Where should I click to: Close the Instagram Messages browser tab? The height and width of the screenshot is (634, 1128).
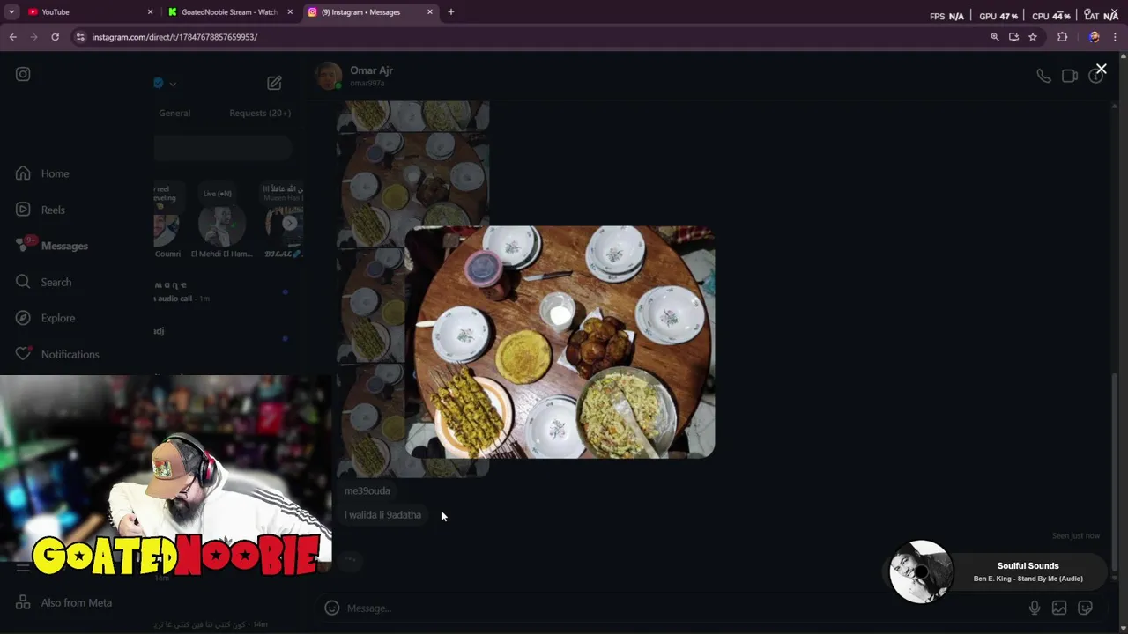point(430,12)
